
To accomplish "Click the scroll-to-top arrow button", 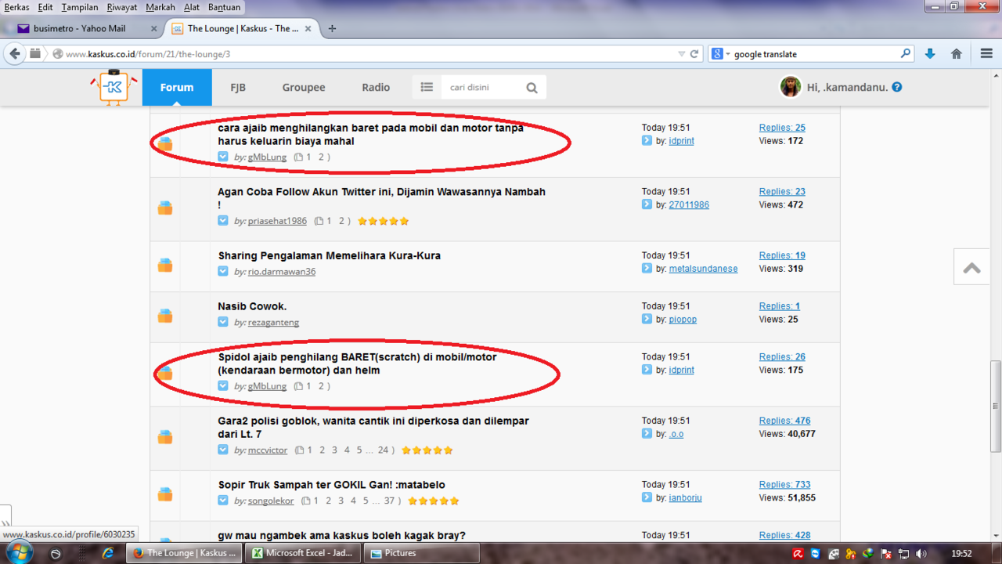I will click(x=971, y=268).
